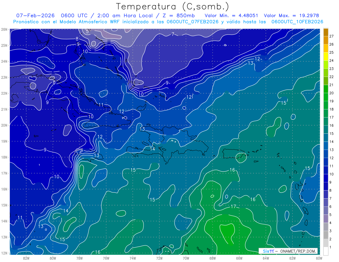Screen dimensions: 339x262
Task: Click the "12N" latitude axis label
Action: pos(4,253)
